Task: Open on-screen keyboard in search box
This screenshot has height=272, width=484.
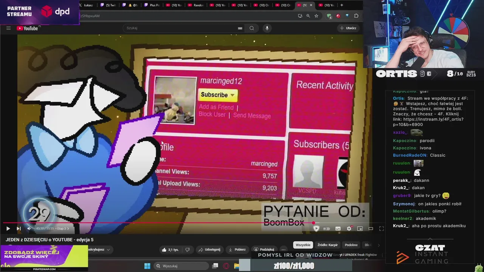Action: pos(240,28)
